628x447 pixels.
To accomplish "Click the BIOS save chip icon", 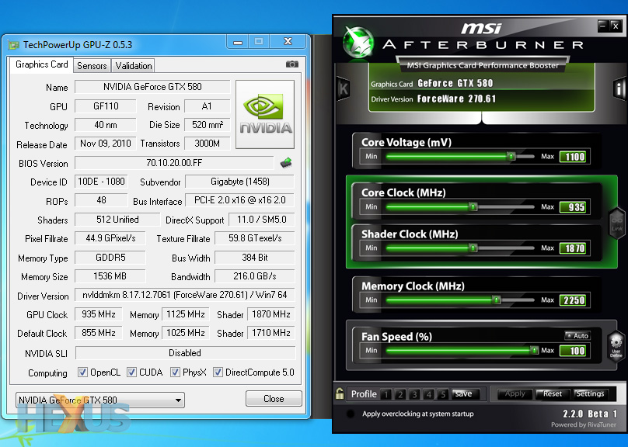I will point(286,163).
